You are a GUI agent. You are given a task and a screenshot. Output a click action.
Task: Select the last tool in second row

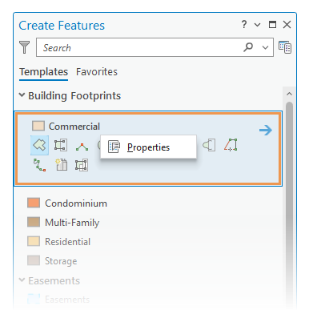tap(82, 165)
